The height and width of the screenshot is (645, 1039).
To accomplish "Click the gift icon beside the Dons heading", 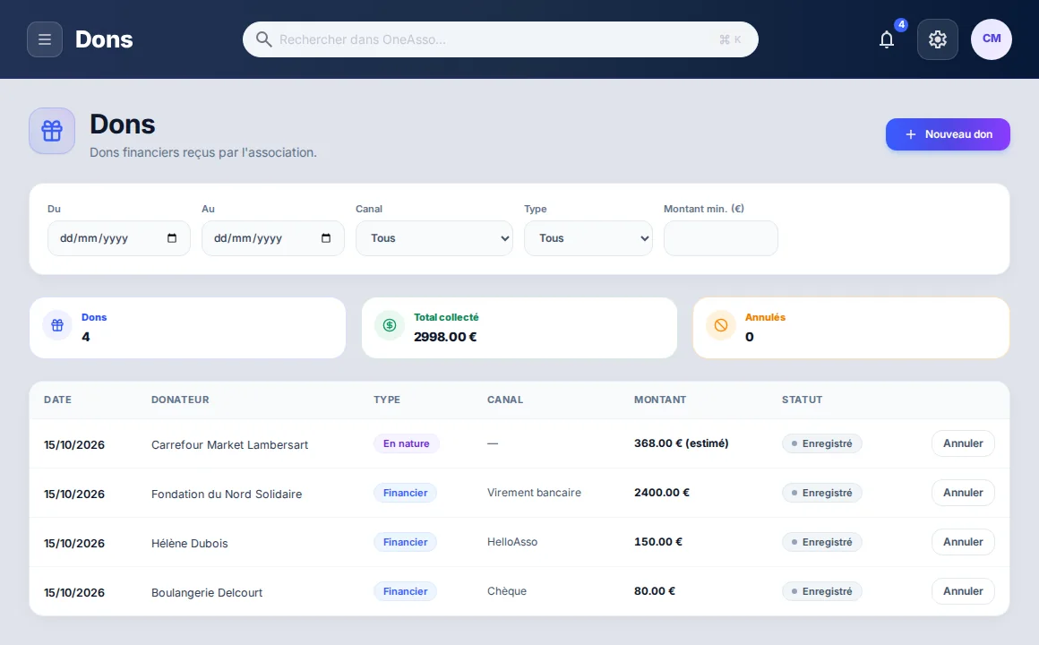I will pos(52,131).
